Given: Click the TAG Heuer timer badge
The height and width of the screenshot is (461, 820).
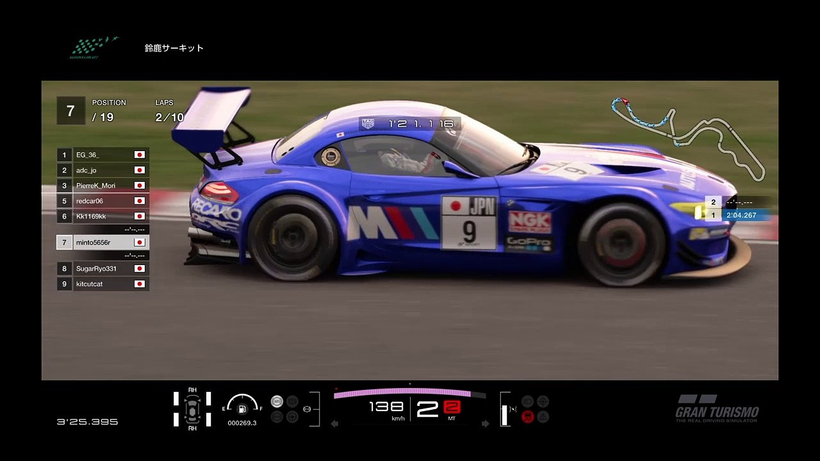Looking at the screenshot, I should click(x=368, y=124).
